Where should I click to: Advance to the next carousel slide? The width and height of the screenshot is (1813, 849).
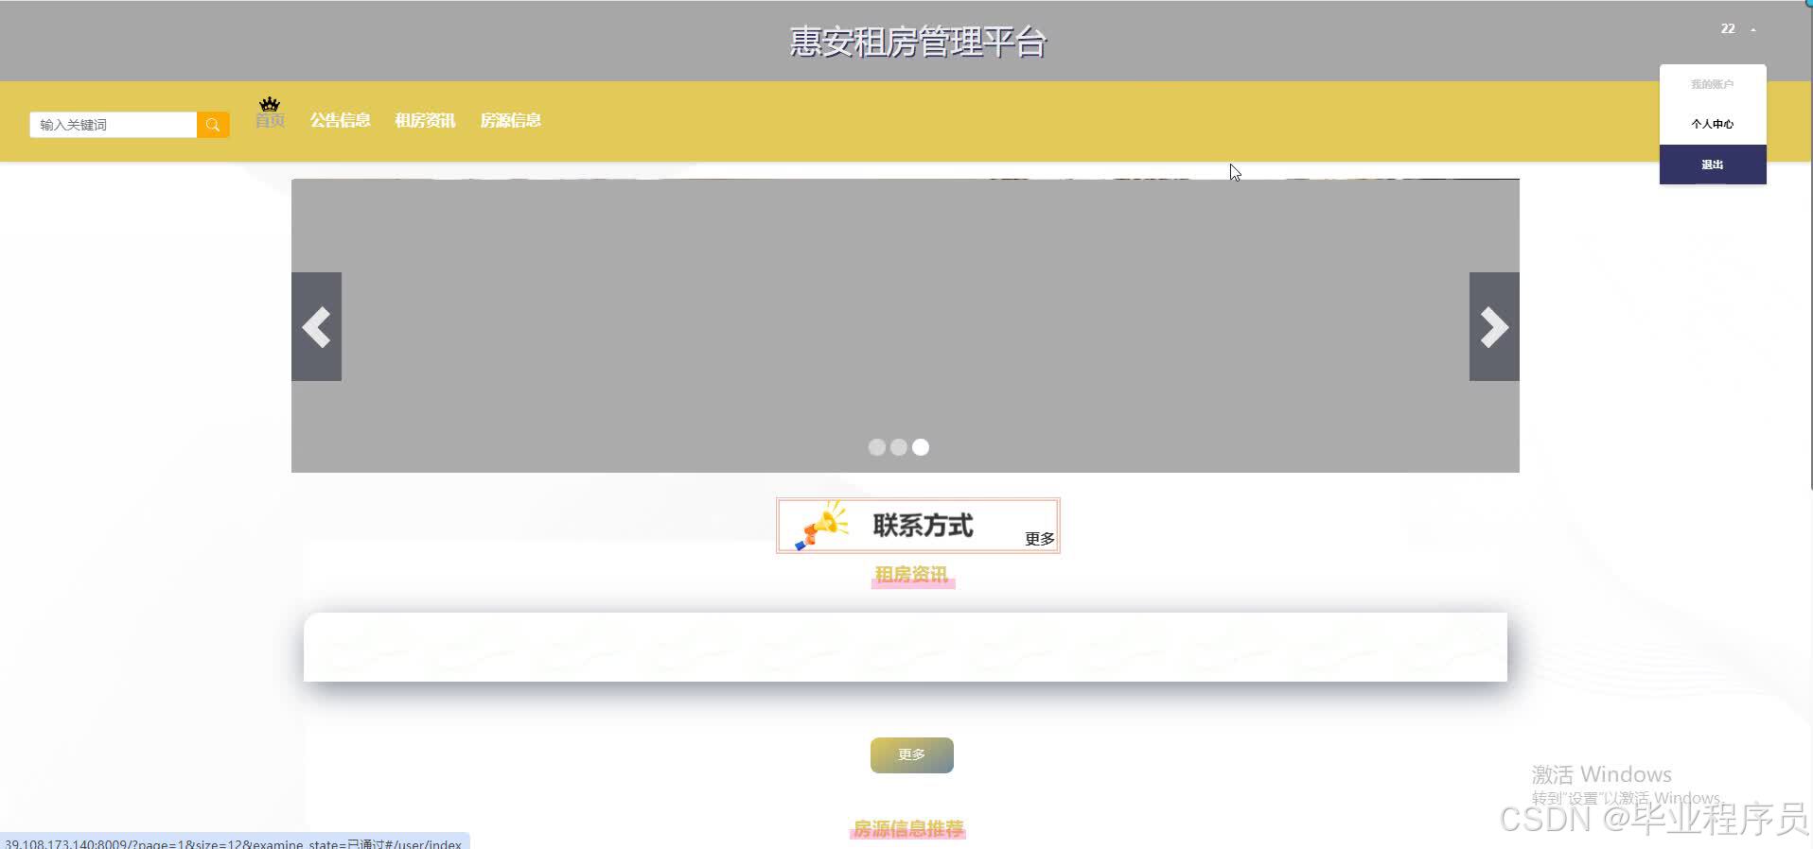(1494, 327)
